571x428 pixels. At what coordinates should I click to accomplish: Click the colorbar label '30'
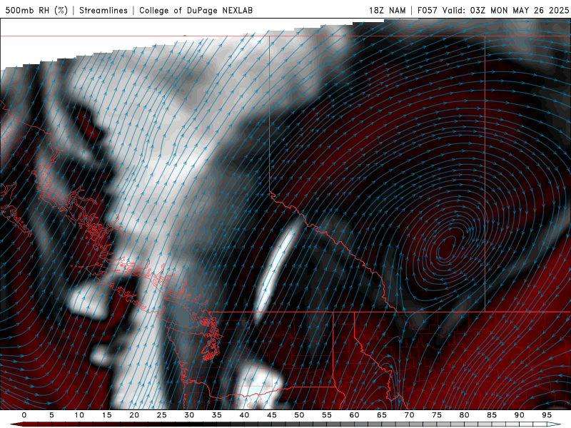pyautogui.click(x=189, y=415)
